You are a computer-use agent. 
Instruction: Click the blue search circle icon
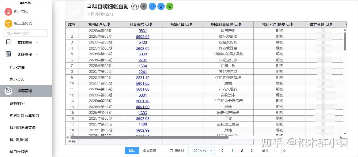[152, 6]
